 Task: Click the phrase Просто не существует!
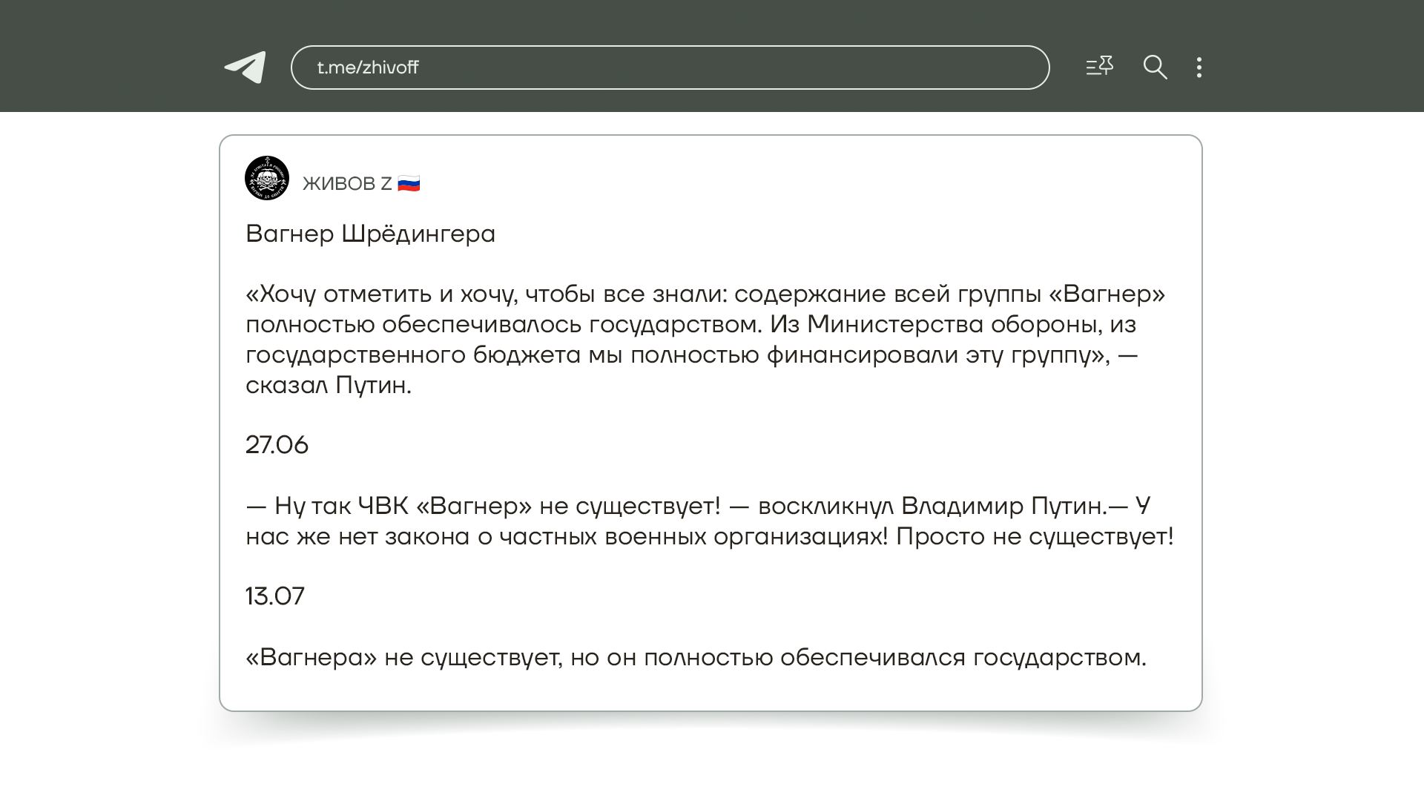(x=1034, y=537)
